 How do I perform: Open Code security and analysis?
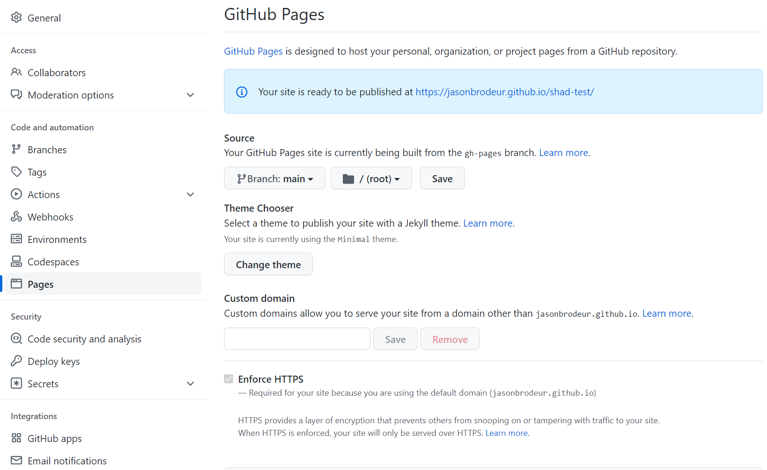103,339
